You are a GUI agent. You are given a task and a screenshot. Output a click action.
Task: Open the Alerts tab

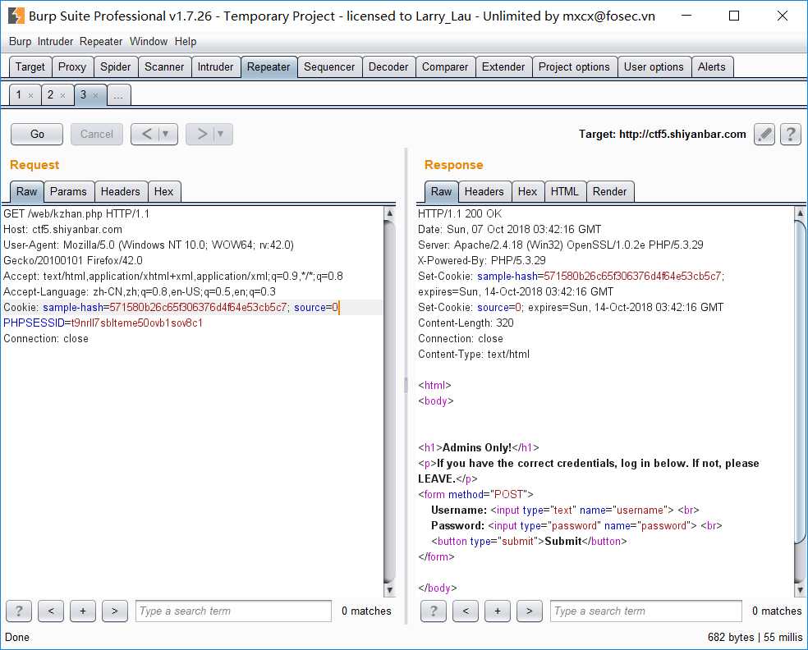[x=712, y=67]
